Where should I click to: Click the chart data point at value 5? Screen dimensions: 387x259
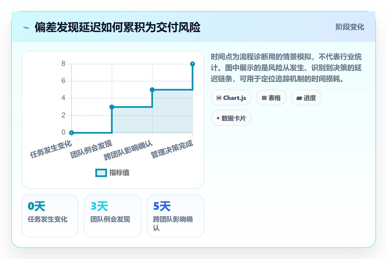coord(152,90)
